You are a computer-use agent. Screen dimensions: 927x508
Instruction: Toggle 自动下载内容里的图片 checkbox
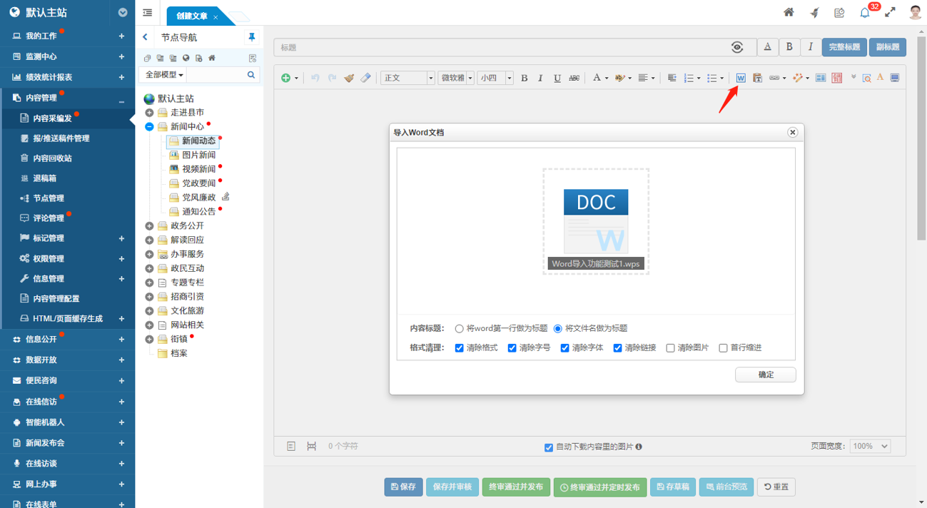point(548,447)
